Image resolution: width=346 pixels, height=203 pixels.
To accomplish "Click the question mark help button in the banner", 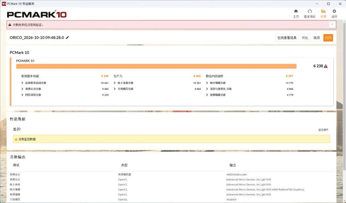I will (x=332, y=25).
